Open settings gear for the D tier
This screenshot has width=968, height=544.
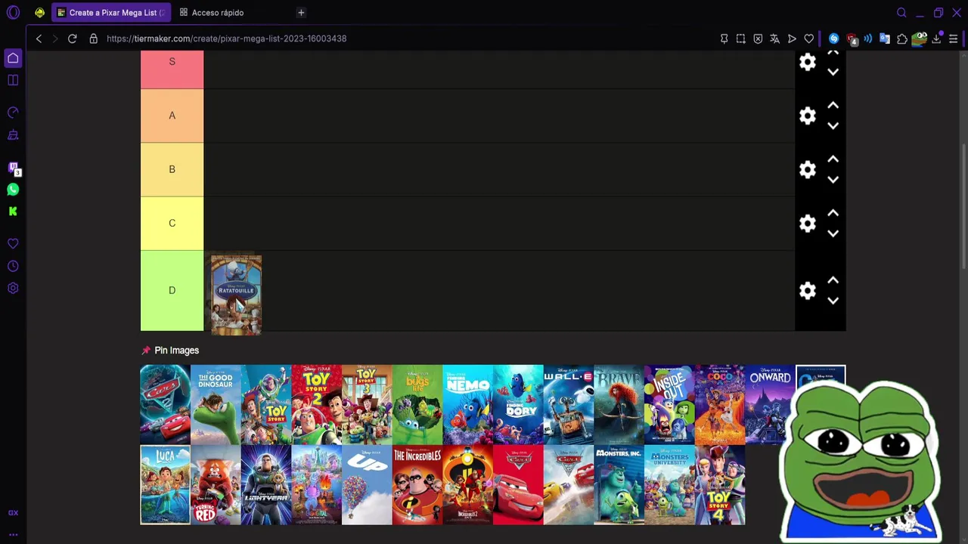(x=808, y=290)
